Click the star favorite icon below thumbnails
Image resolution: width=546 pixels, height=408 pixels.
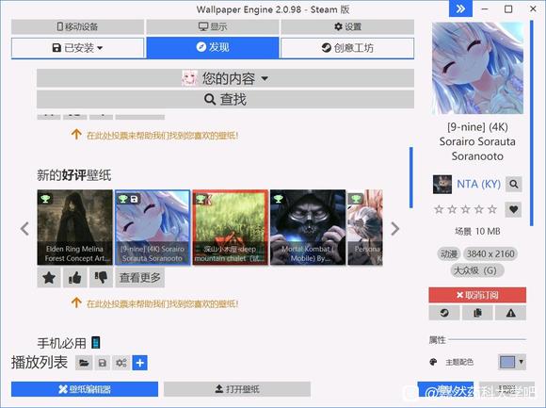[49, 278]
